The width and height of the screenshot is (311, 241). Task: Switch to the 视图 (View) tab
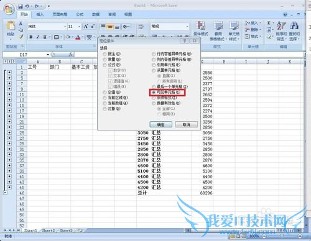(128, 14)
